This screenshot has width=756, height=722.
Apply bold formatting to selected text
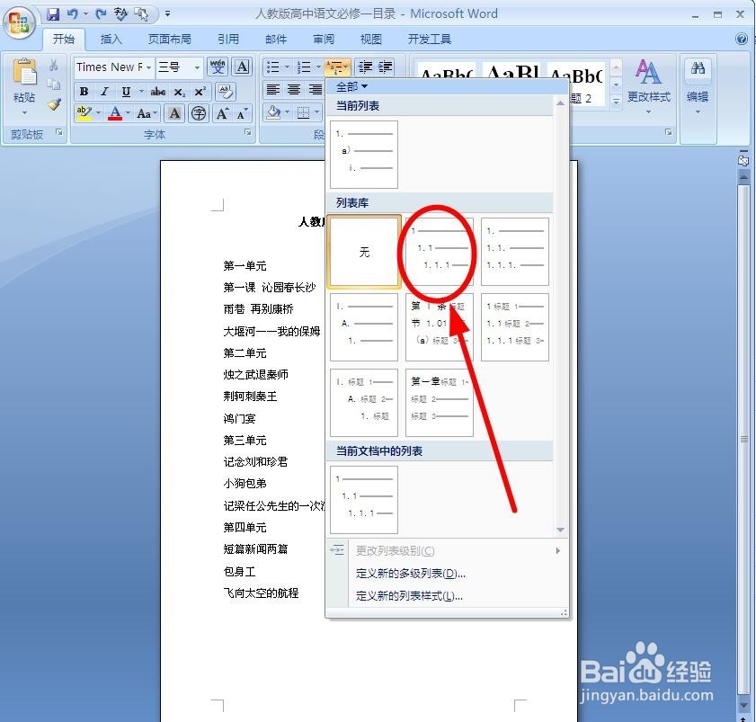click(x=84, y=90)
